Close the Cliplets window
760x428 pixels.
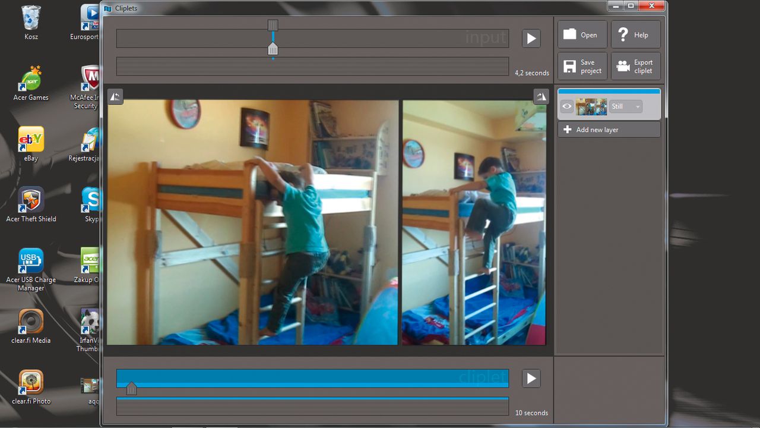tap(651, 5)
